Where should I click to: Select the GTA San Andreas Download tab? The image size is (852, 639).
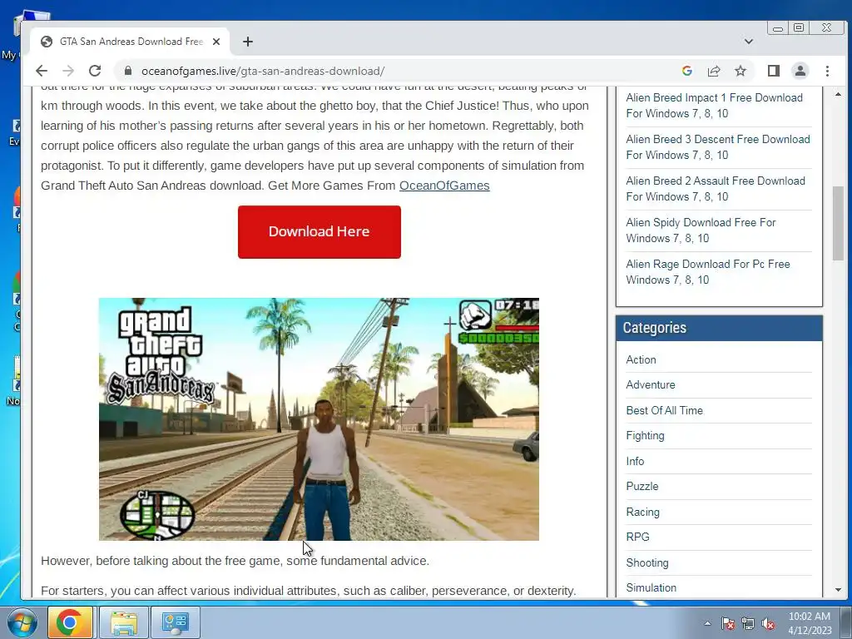pyautogui.click(x=131, y=42)
